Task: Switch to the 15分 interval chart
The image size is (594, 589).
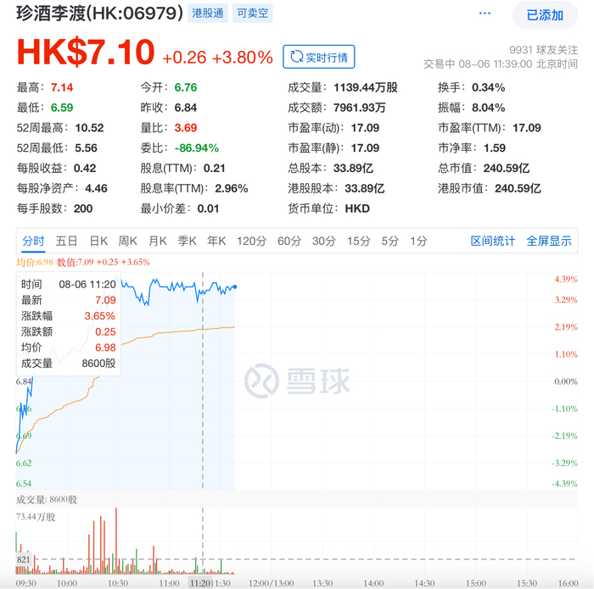Action: pos(359,241)
